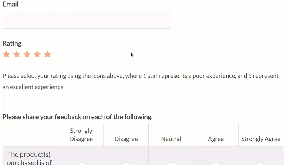
Task: Select Strongly Disagree for the product quality statement
Action: tap(81, 164)
